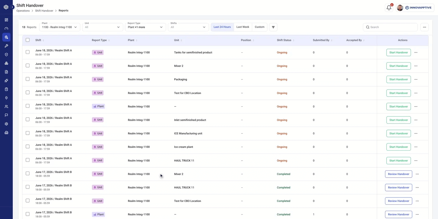The image size is (438, 219).
Task: Open the clipboard icon in sidebar
Action: (6, 89)
